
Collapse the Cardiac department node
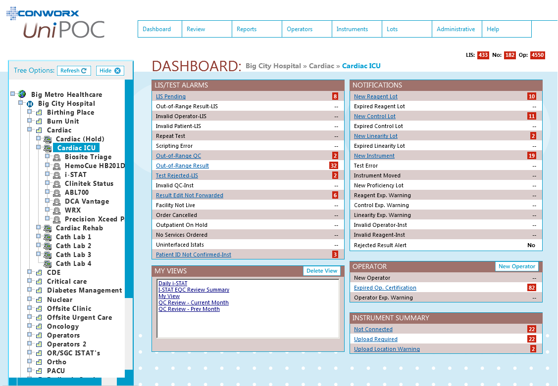coord(30,129)
